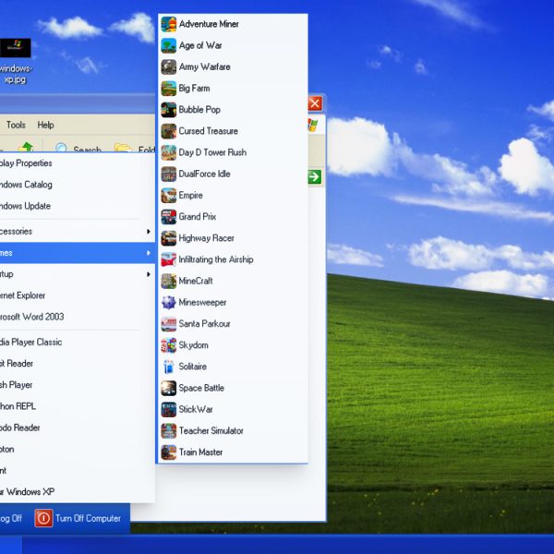
Task: Close the Explorer window with red X
Action: [x=315, y=103]
